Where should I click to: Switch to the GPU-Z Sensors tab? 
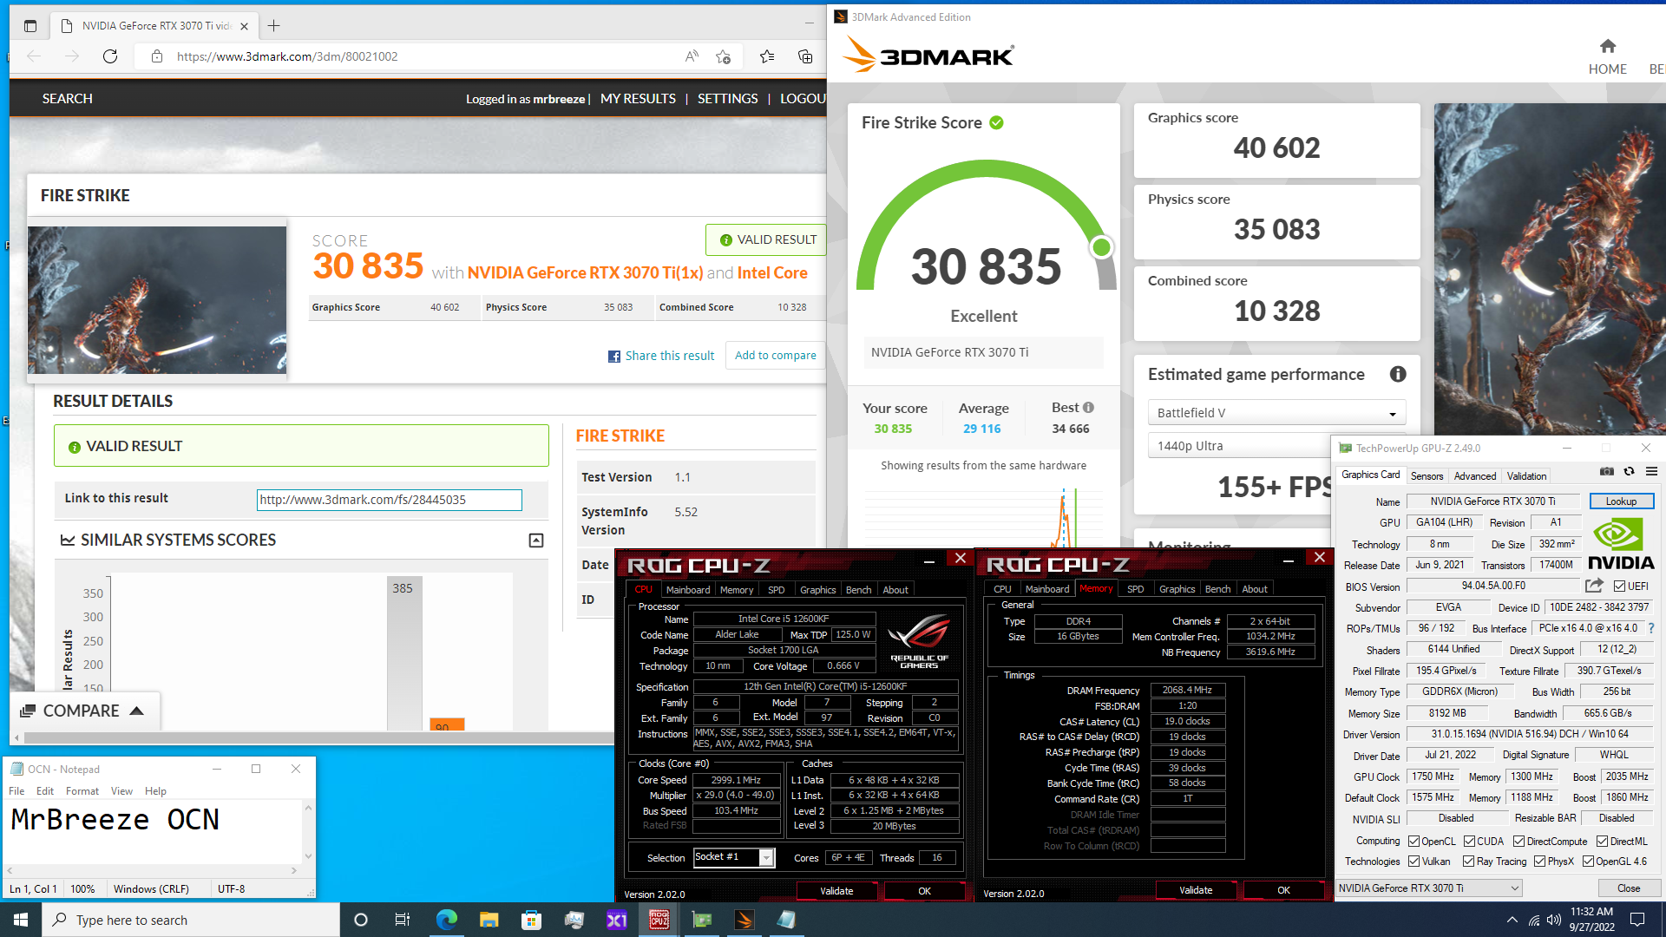(x=1427, y=476)
